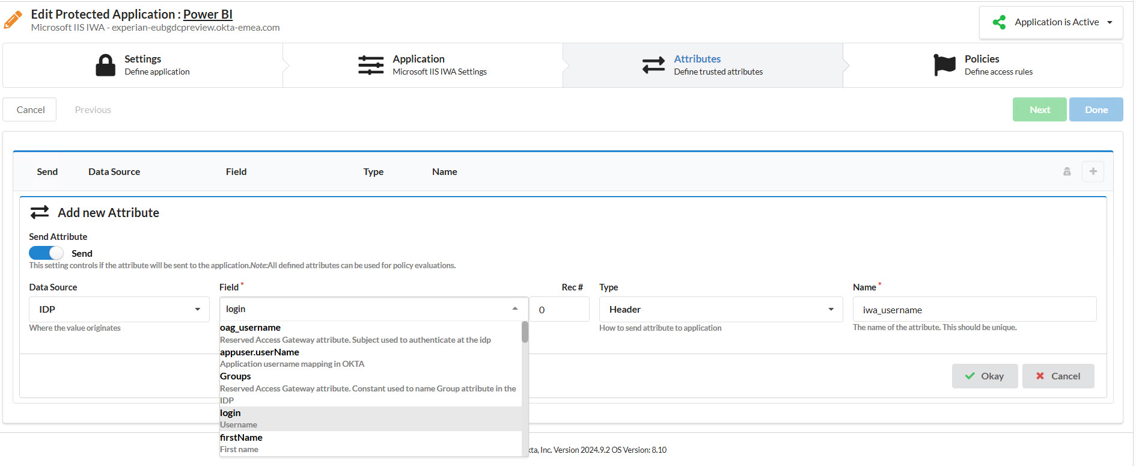Expand the IDP Data Source dropdown
1136x466 pixels.
(119, 309)
